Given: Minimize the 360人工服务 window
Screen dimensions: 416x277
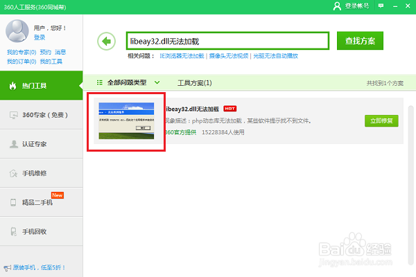Looking at the screenshot, I should click(x=395, y=6).
